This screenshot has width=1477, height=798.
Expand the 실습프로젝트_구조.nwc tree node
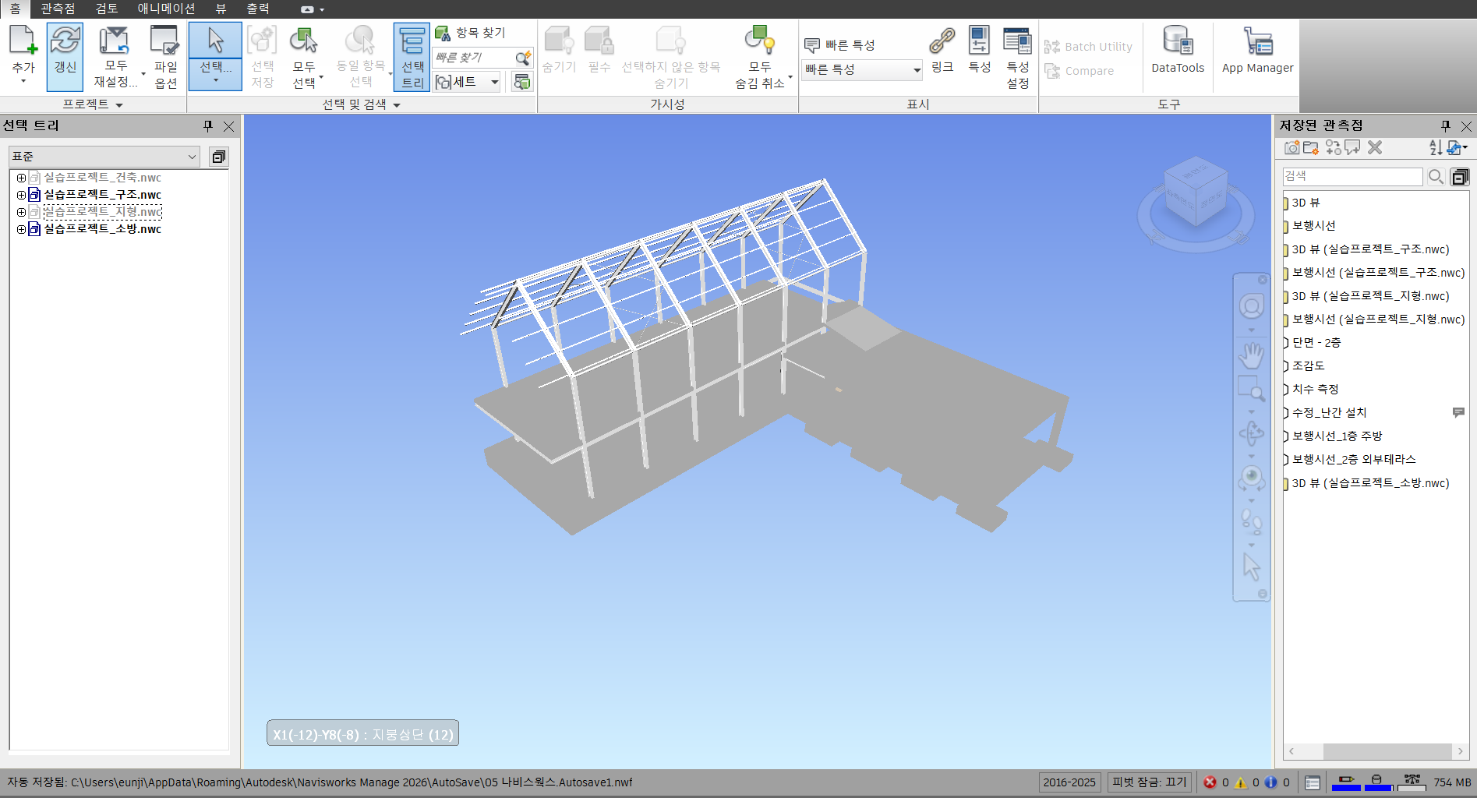21,195
